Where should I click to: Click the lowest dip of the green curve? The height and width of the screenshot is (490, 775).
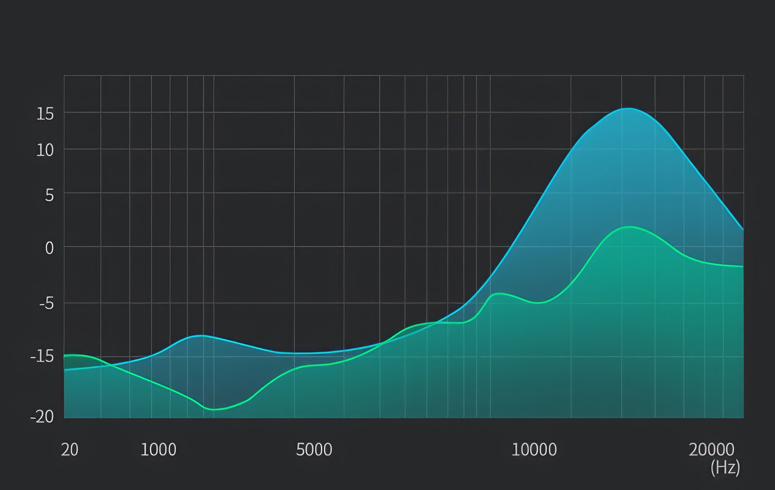tap(213, 409)
